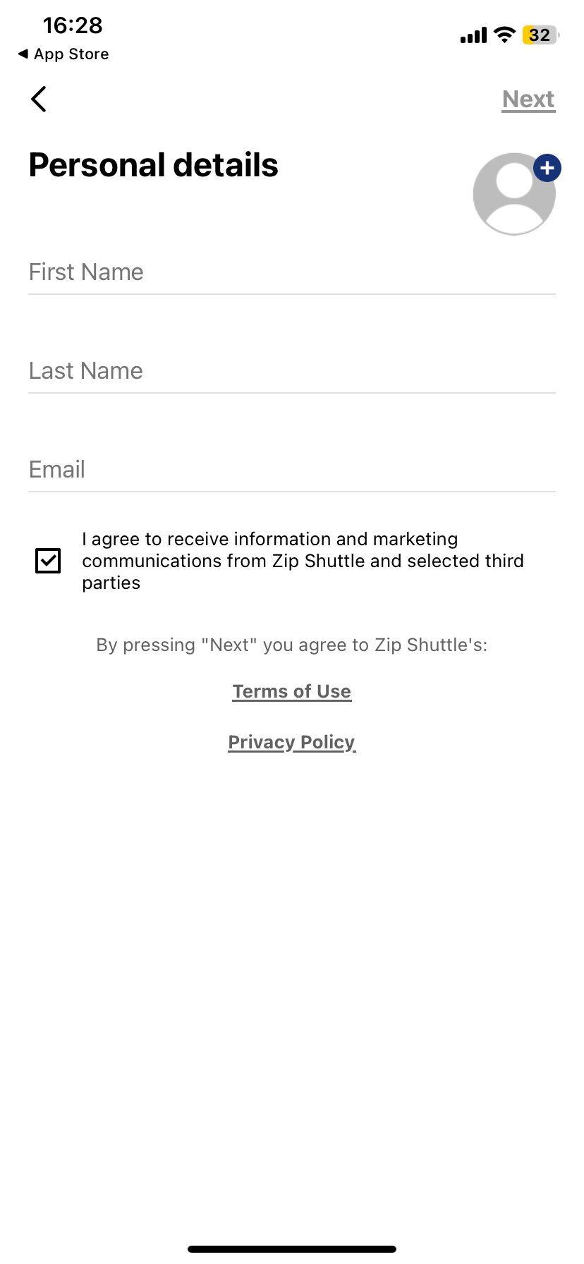Tap the plus icon to add profile photo

click(x=546, y=168)
